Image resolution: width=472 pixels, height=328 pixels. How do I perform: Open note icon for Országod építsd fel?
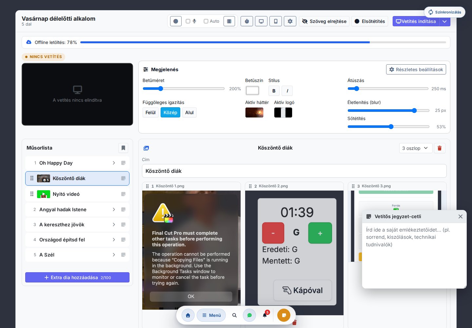(123, 240)
